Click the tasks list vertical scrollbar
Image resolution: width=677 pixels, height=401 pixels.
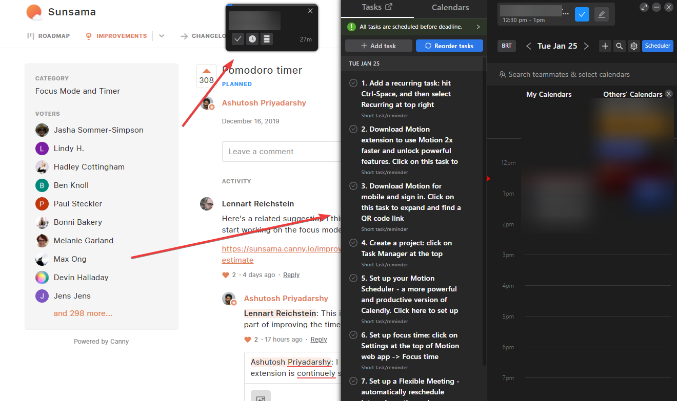[x=484, y=210]
